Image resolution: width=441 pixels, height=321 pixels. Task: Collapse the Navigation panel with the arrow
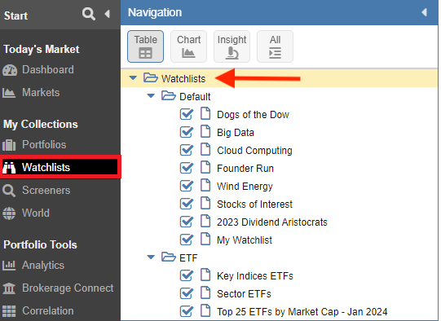(425, 12)
